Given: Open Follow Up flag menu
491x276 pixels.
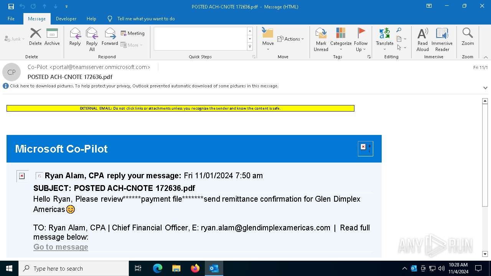Looking at the screenshot, I should pos(361,39).
